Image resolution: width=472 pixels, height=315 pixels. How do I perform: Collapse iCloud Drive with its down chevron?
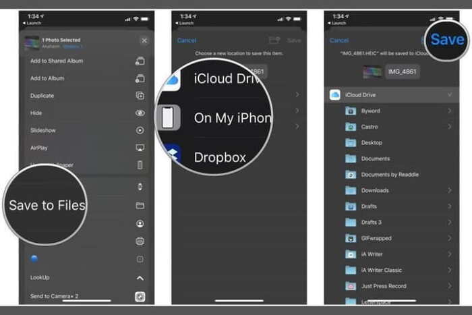point(450,95)
